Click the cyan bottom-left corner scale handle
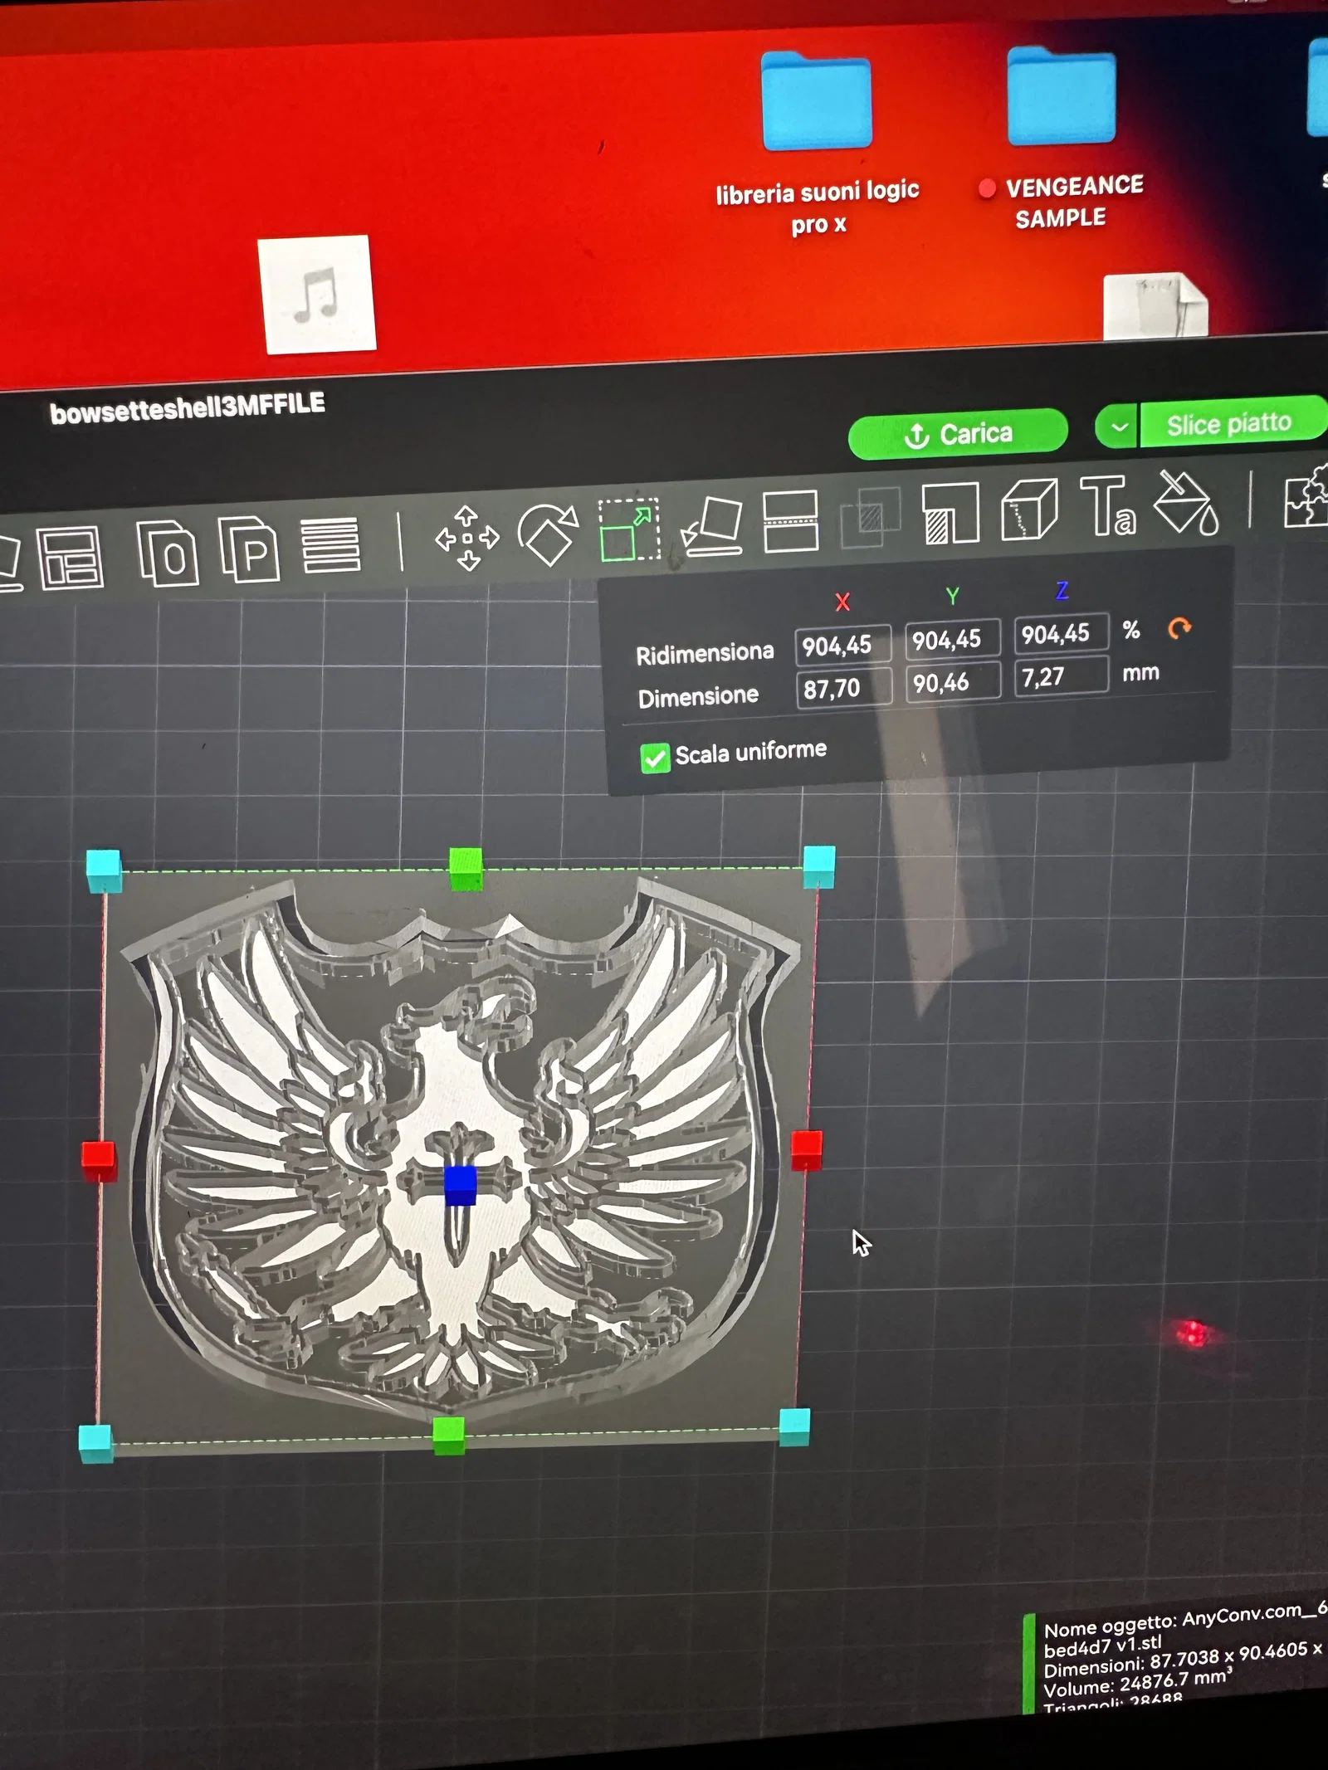 point(95,1443)
